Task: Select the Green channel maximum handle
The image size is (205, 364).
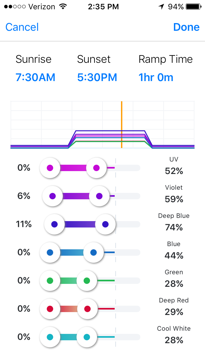Action: [87, 281]
